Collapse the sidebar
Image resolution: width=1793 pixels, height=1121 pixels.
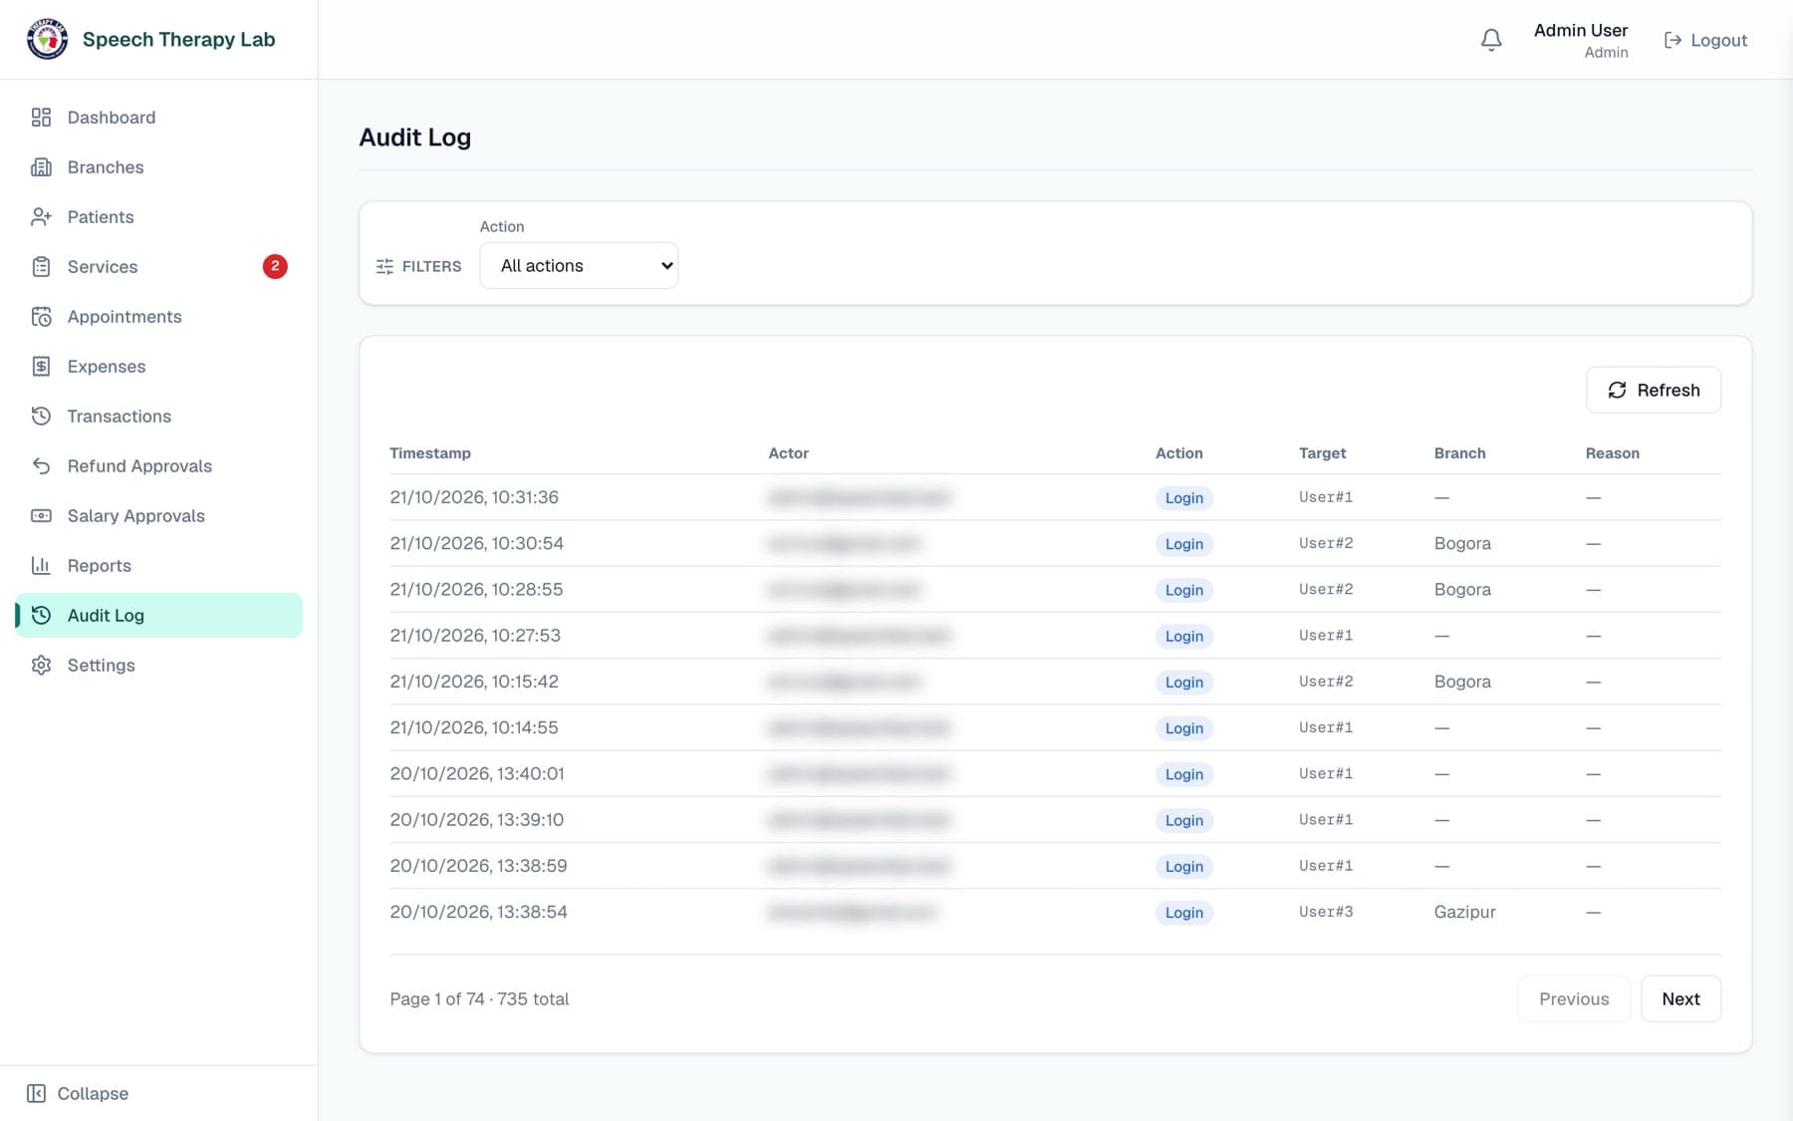point(78,1093)
